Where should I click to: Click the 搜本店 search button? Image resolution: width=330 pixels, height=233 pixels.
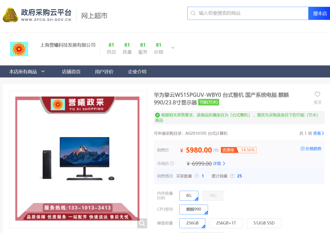click(x=319, y=13)
